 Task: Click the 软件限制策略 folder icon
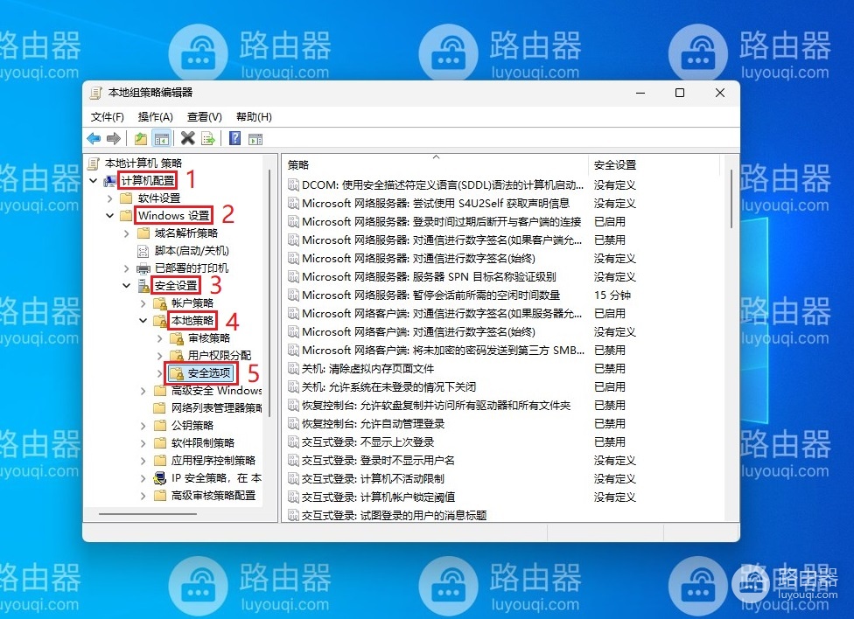[x=160, y=442]
